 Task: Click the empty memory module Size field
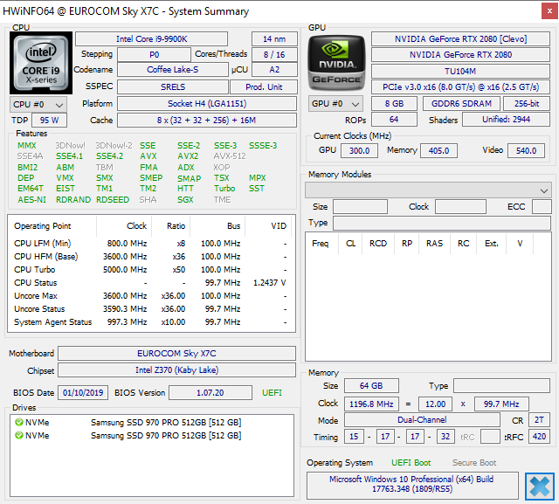click(360, 207)
